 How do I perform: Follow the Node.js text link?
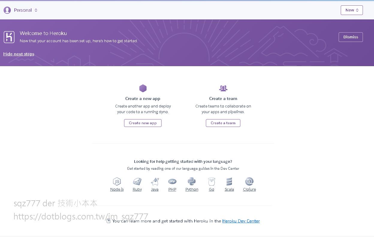click(x=117, y=190)
